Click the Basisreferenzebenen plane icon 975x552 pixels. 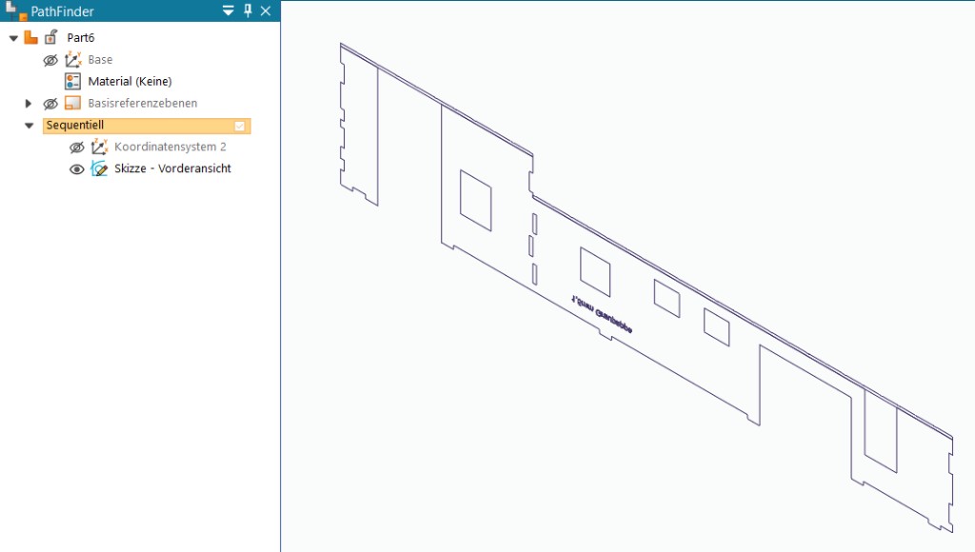(72, 103)
